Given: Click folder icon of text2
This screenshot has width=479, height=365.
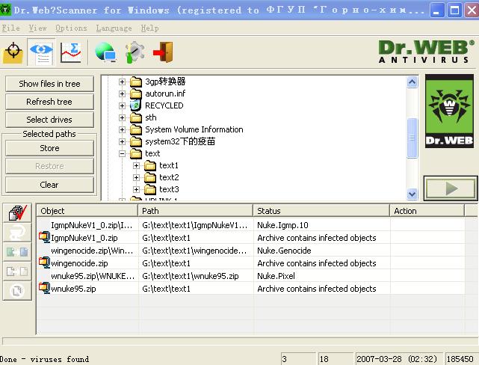Looking at the screenshot, I should [x=150, y=177].
